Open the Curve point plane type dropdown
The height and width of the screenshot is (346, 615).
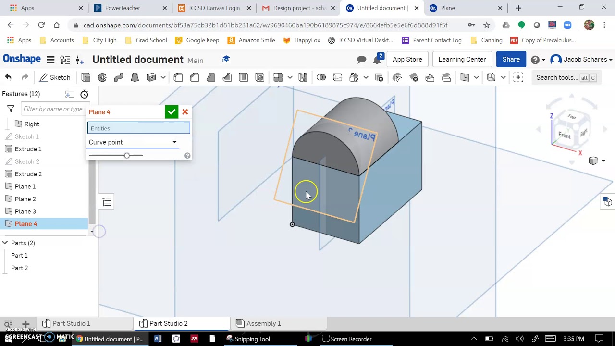point(133,142)
